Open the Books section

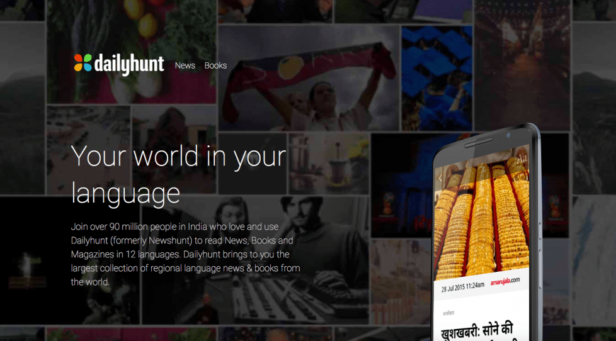coord(215,65)
